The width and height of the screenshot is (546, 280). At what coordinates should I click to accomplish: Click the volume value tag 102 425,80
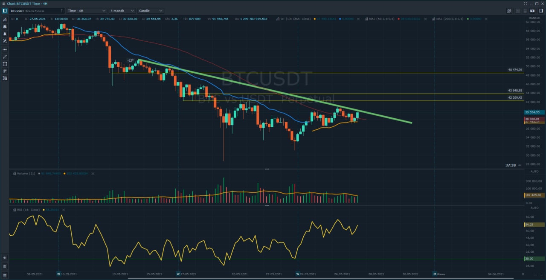point(534,195)
